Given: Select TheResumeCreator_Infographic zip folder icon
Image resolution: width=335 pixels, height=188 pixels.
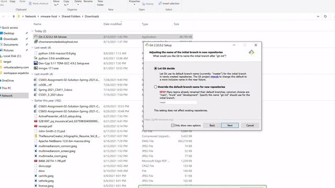Looking at the screenshot, I should point(36,136).
